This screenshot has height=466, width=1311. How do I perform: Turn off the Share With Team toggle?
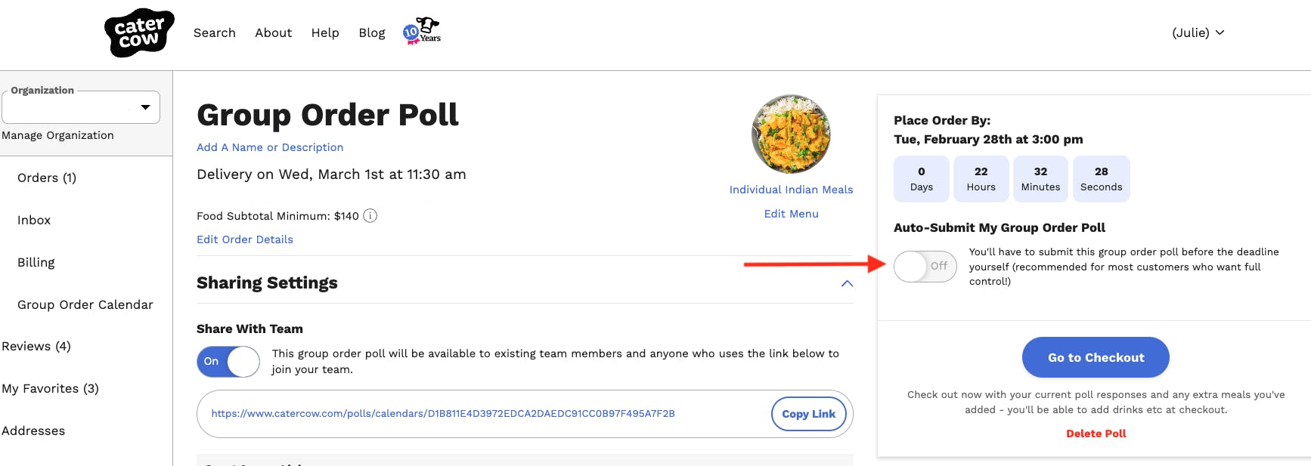228,362
